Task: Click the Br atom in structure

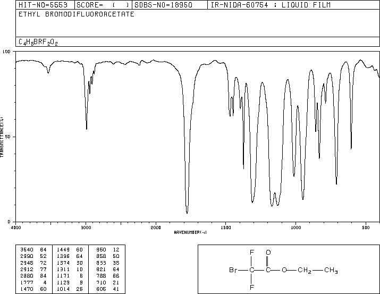Action: tap(233, 270)
